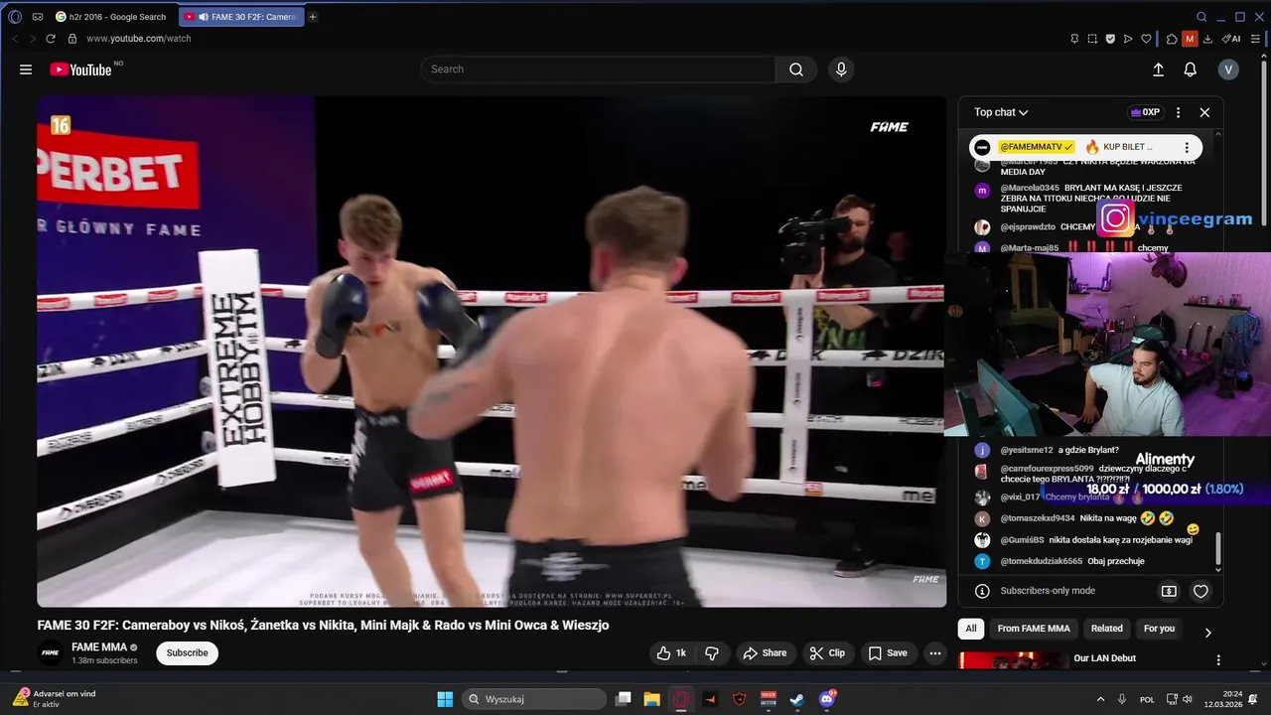
Task: Click the Wyszukaj taskbar search box
Action: point(534,699)
